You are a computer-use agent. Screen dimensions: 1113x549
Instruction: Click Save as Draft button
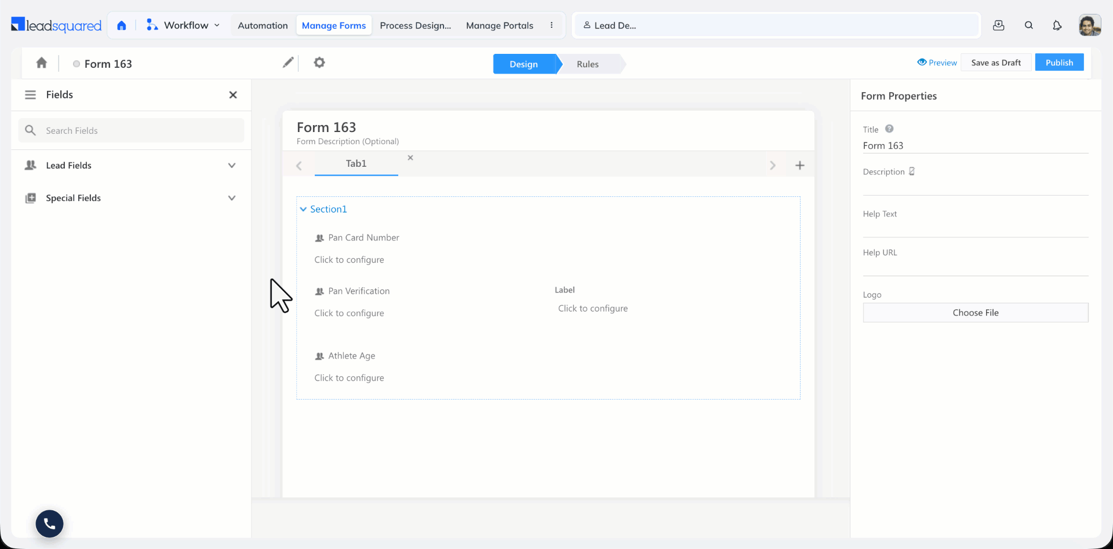click(996, 63)
